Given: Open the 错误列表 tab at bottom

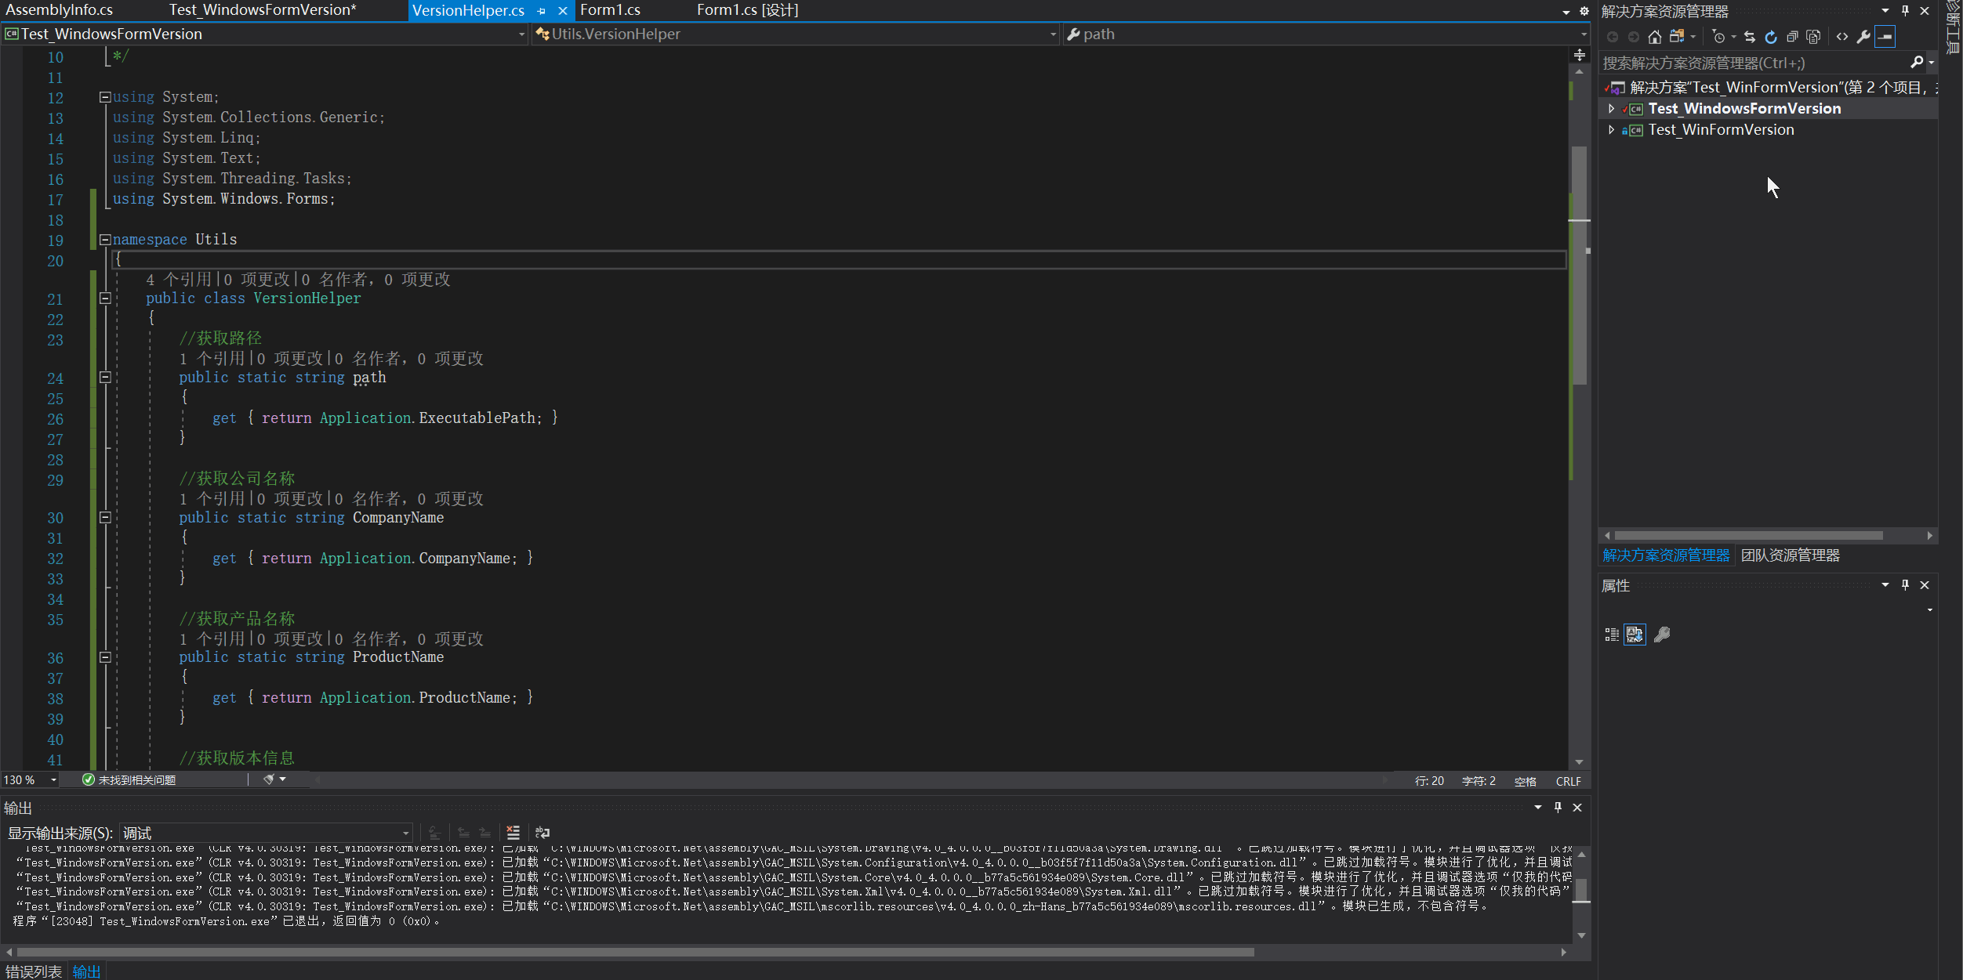Looking at the screenshot, I should 33,971.
